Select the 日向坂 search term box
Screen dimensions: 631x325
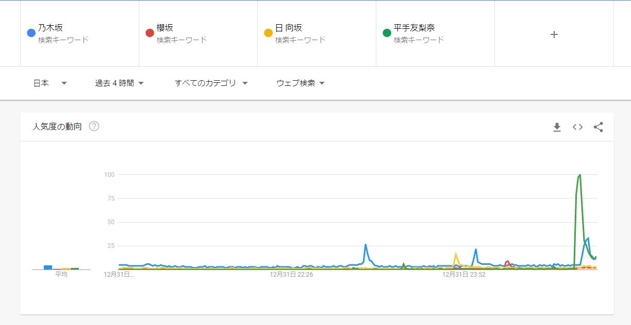317,33
